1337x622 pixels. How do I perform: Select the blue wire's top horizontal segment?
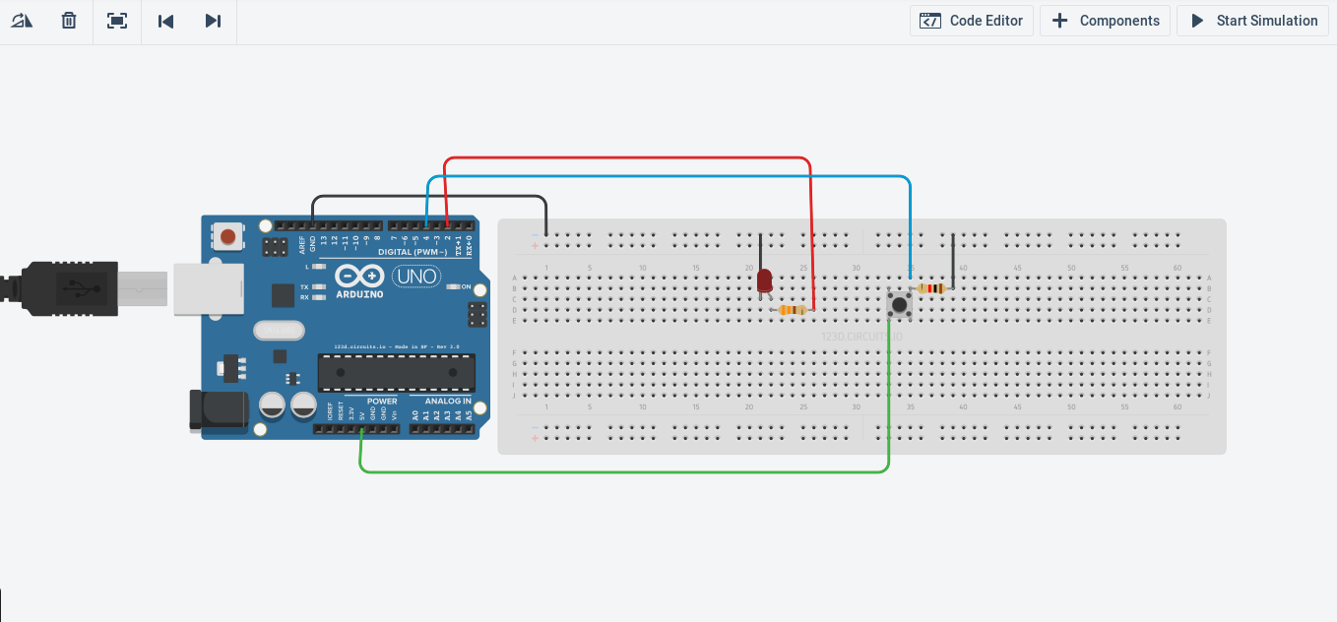click(669, 177)
